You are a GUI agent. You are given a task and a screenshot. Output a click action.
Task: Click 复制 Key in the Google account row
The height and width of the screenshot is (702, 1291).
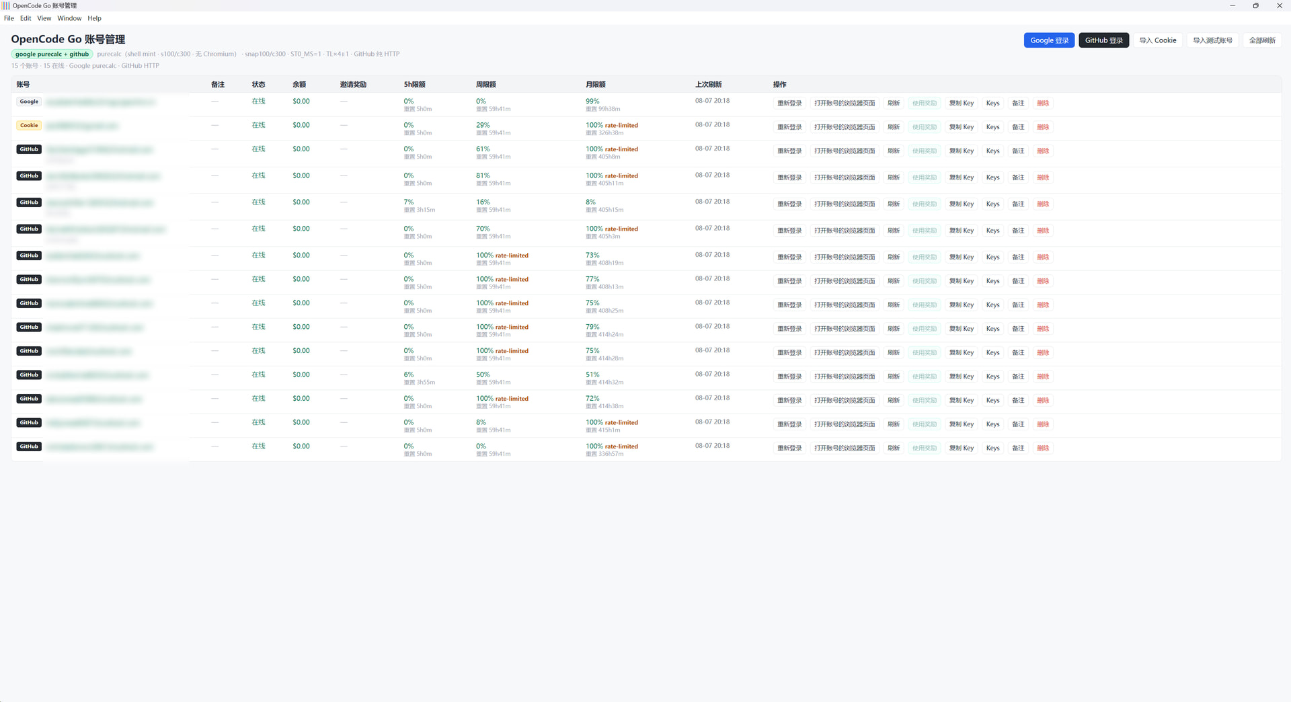(962, 103)
